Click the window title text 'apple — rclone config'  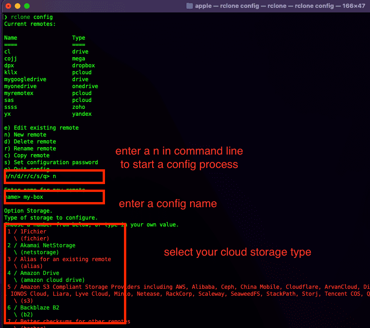pyautogui.click(x=227, y=6)
